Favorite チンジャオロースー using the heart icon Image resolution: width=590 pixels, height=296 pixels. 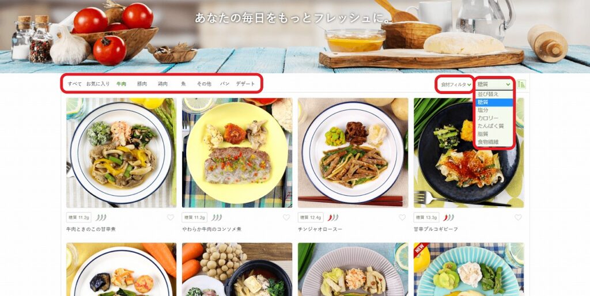point(402,217)
